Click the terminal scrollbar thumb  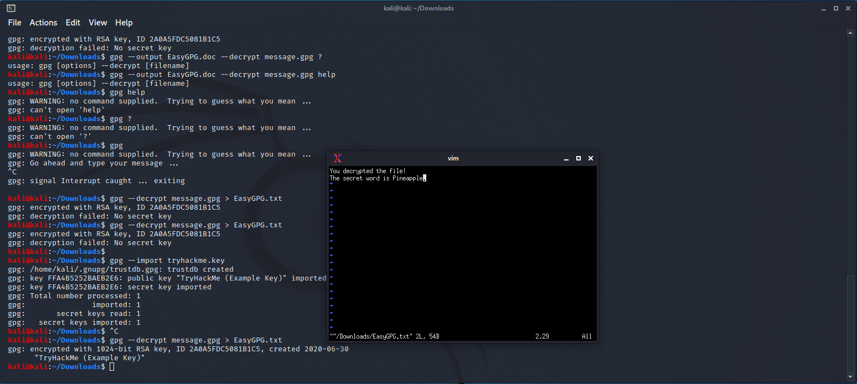click(851, 324)
